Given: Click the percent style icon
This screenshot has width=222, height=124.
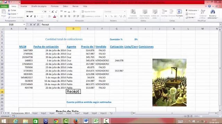Looking at the screenshot, I should [112, 16].
